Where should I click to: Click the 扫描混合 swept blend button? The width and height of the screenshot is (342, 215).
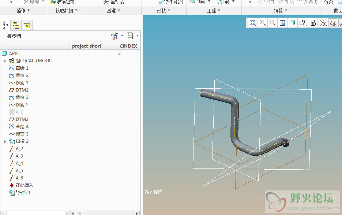pos(171,2)
